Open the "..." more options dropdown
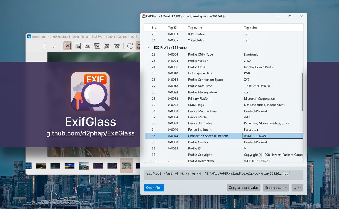 pos(297,188)
